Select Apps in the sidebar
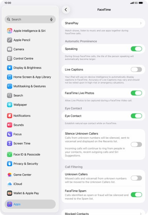 [30, 204]
